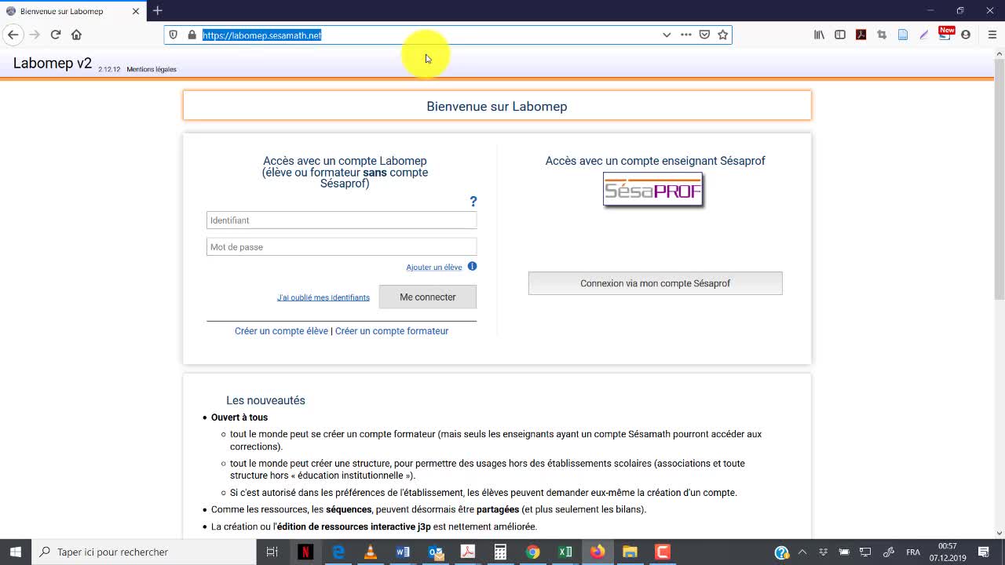Open the Firefox hamburger menu
Screen dimensions: 1005x565
(992, 35)
